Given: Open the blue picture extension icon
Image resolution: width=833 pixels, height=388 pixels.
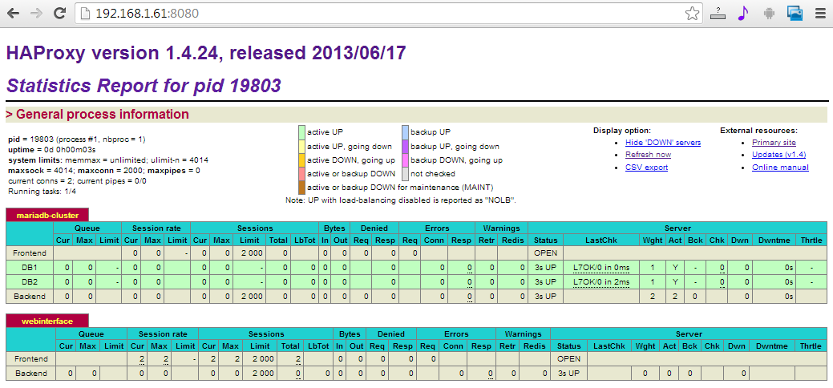Looking at the screenshot, I should point(795,14).
